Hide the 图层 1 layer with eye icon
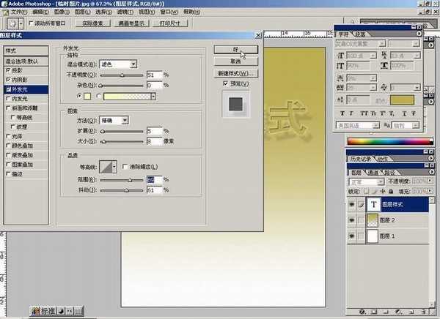This screenshot has width=440, height=319. tap(351, 236)
